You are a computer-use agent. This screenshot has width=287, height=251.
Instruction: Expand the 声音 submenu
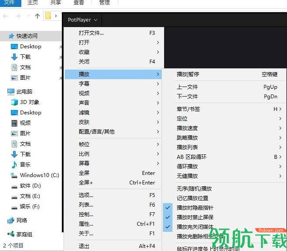pos(113,103)
